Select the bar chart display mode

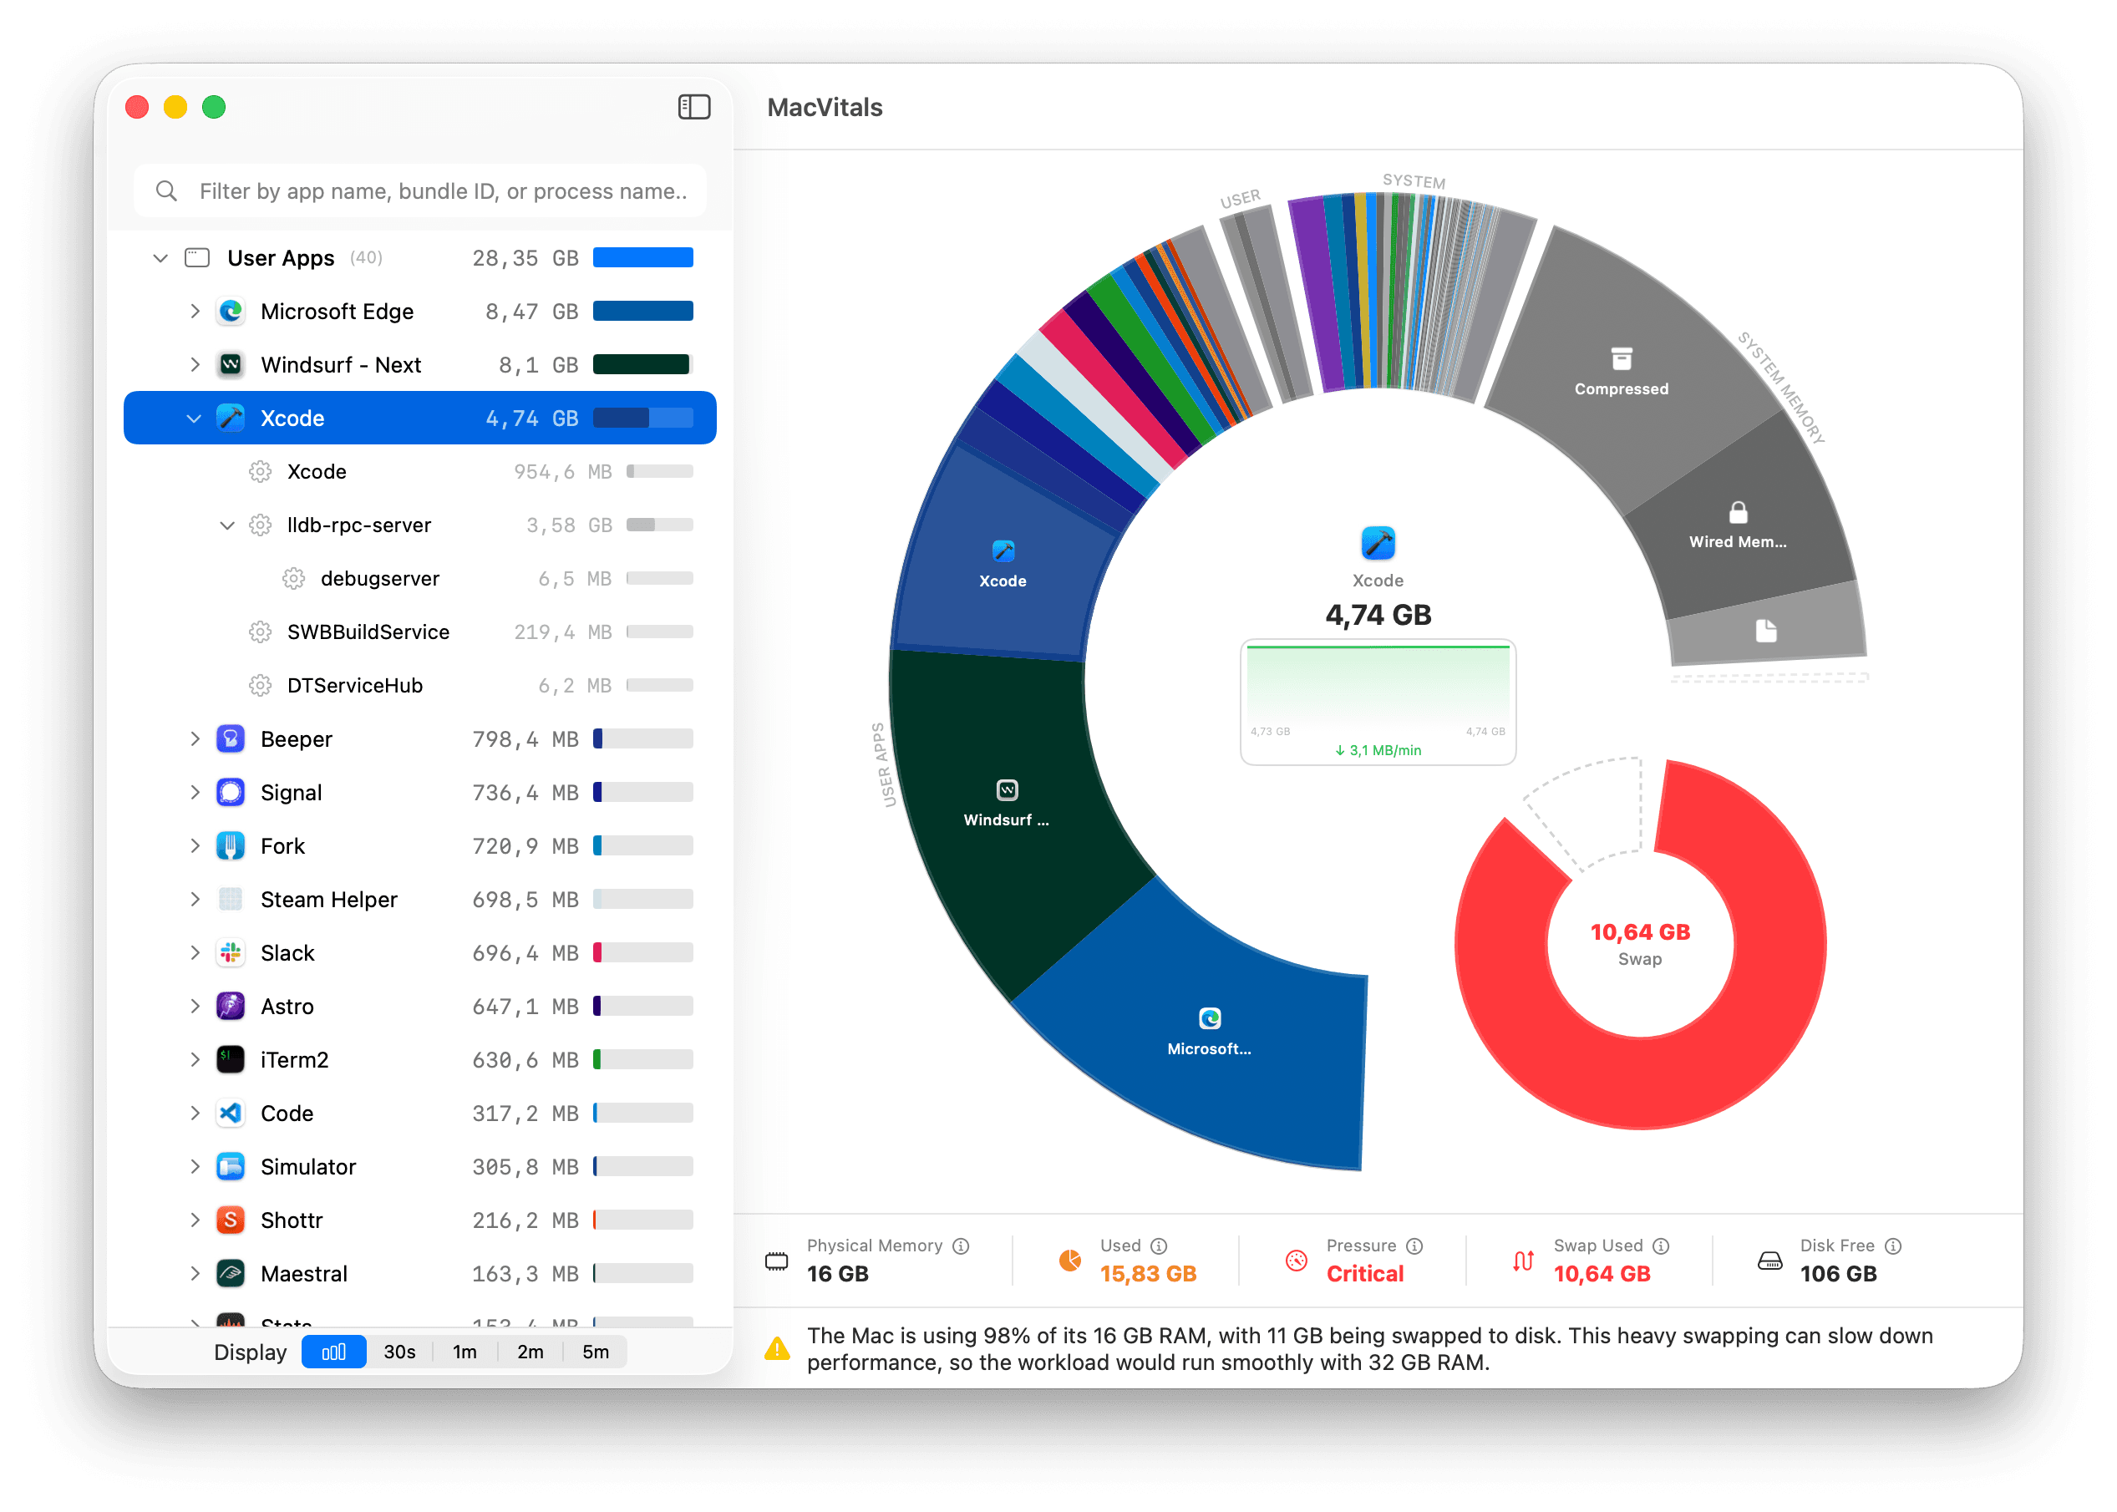pos(333,1352)
